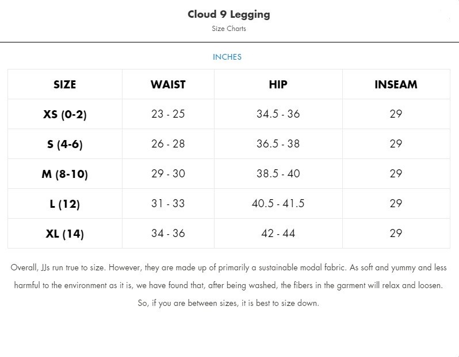Screen dimensions: 459x357
Task: Select the XL (14) size row label
Action: [x=64, y=234]
